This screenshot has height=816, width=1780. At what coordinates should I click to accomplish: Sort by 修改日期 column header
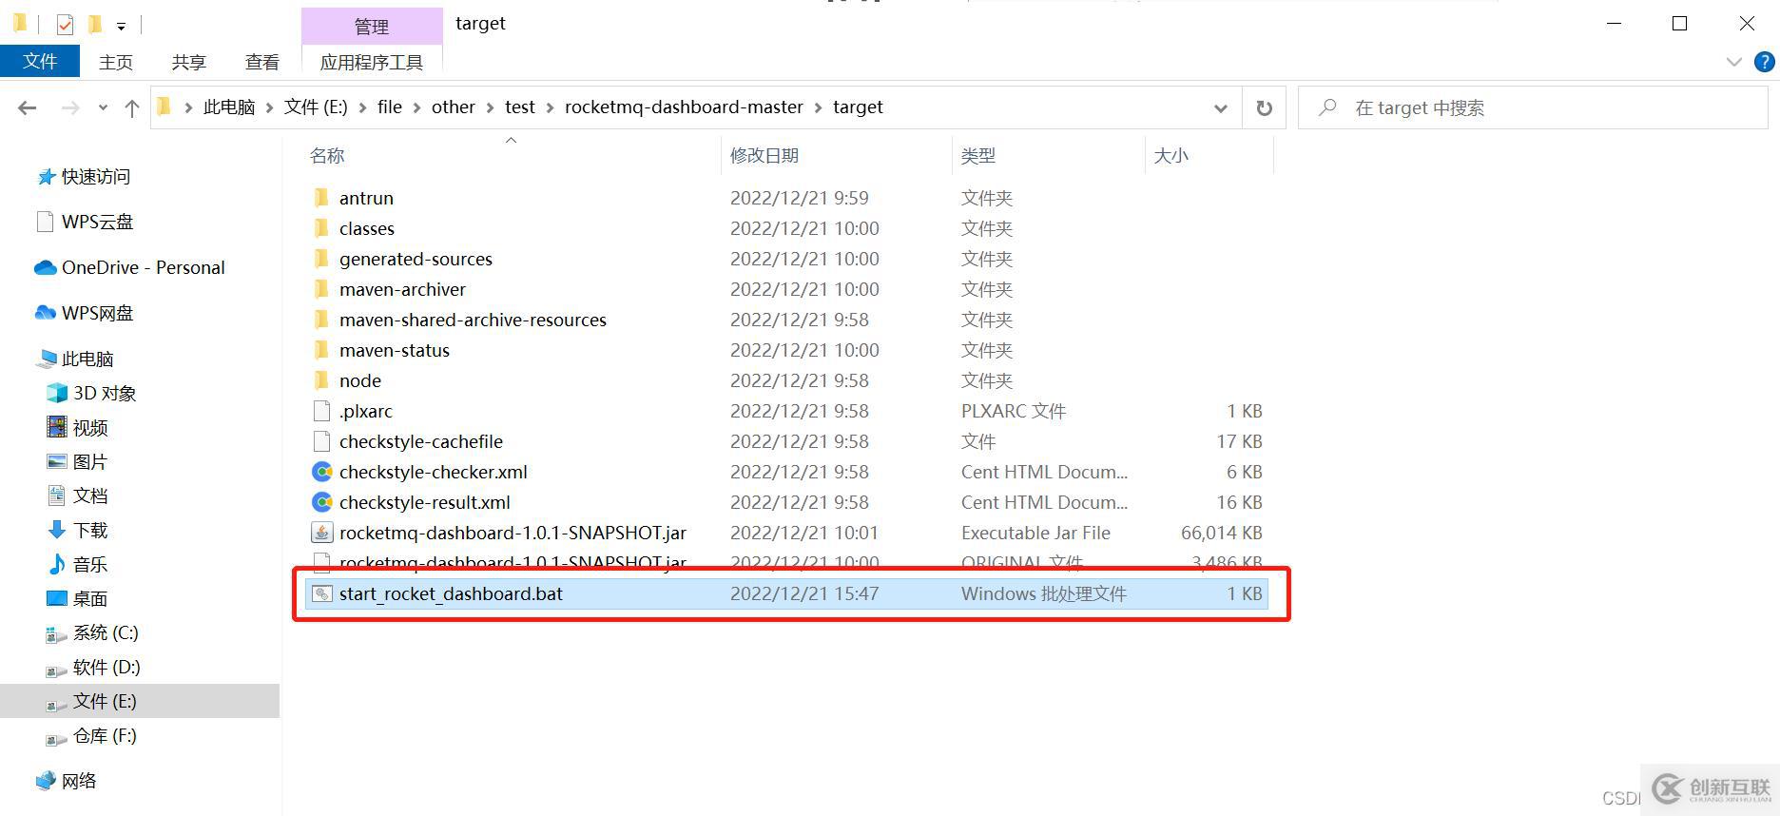pos(764,155)
